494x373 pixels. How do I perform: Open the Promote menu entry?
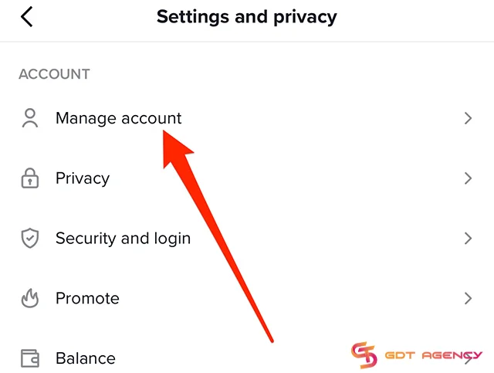(x=87, y=298)
